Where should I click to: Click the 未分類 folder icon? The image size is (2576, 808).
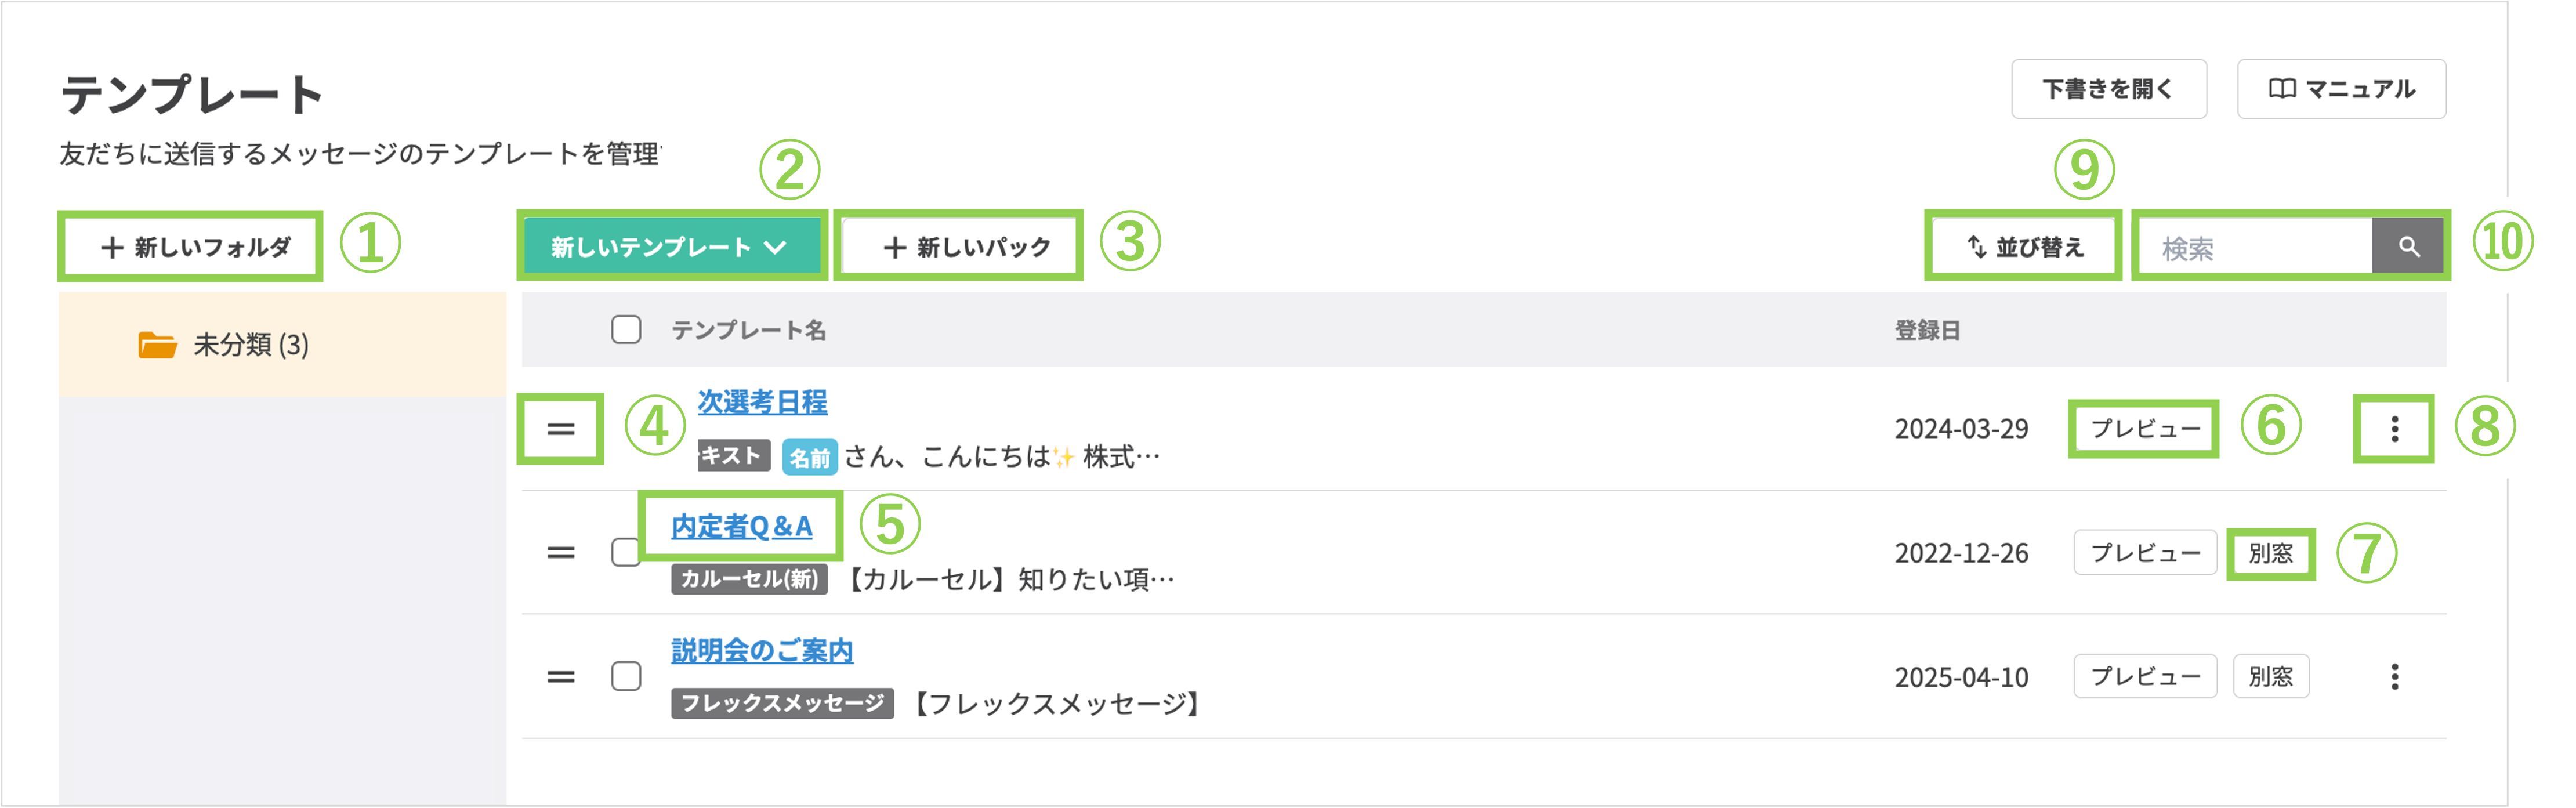[157, 345]
